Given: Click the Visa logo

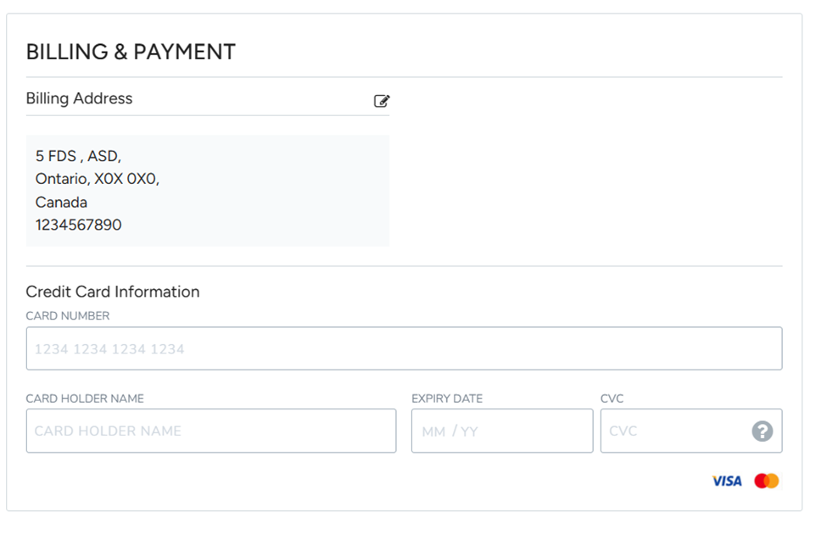Looking at the screenshot, I should (x=727, y=481).
